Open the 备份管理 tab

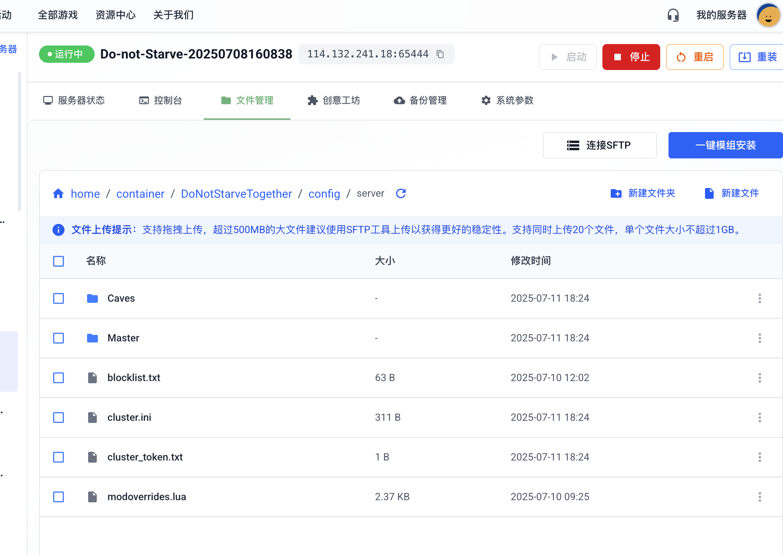[x=420, y=100]
